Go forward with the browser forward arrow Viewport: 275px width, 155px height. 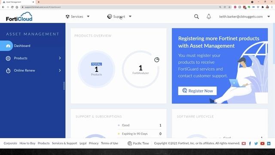[8, 7]
